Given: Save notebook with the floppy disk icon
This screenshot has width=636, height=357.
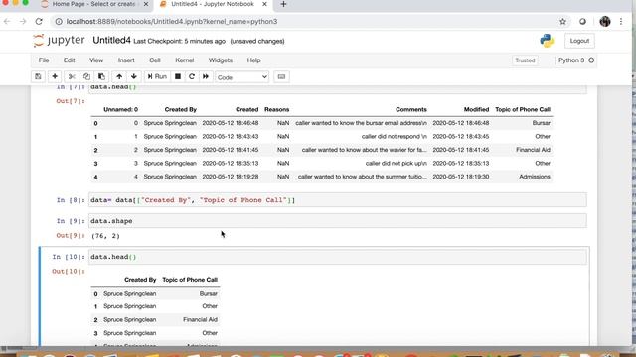Looking at the screenshot, I should pyautogui.click(x=38, y=77).
